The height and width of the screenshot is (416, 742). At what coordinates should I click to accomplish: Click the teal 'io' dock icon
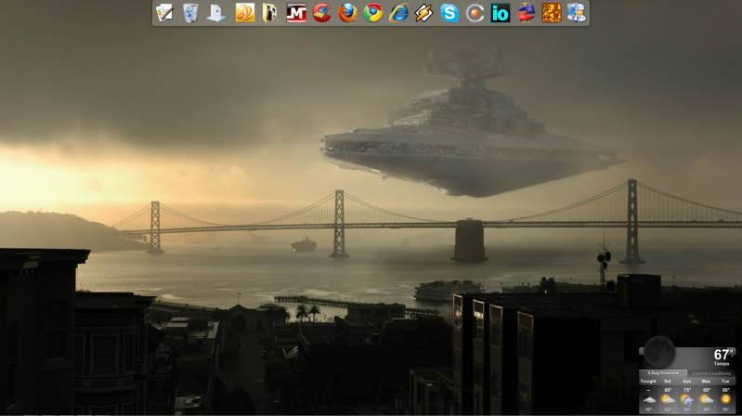click(501, 13)
